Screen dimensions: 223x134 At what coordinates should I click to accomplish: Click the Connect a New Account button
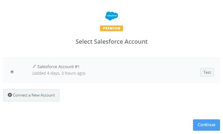point(31,95)
